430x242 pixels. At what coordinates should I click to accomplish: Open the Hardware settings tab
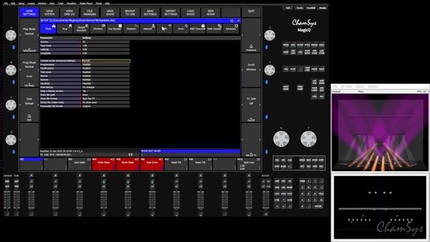click(x=230, y=28)
